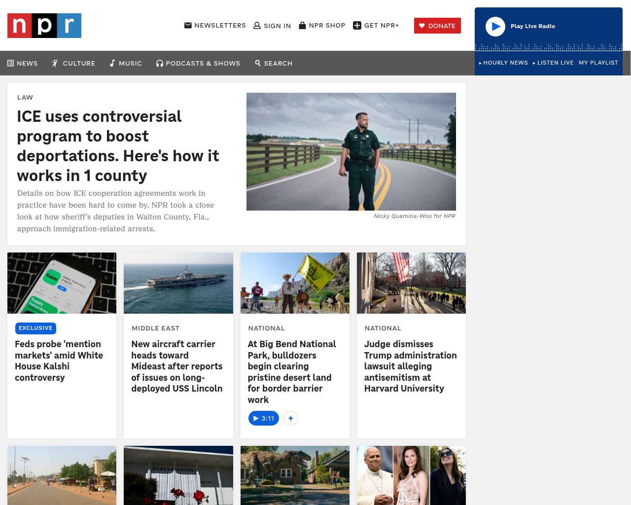Open the ICE deportations program headline
Image resolution: width=631 pixels, height=505 pixels.
pos(118,146)
